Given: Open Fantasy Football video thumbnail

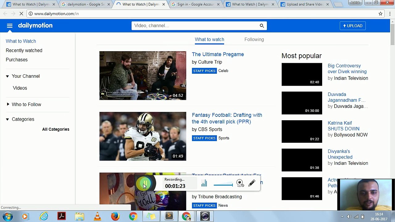Looking at the screenshot, I should pyautogui.click(x=143, y=136).
